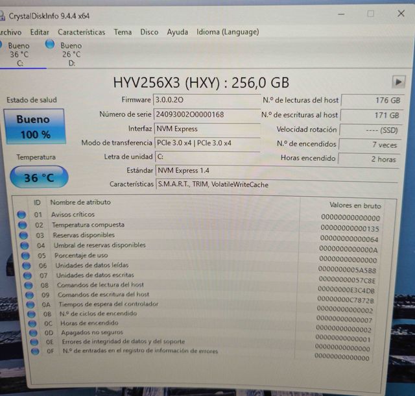Click the Valores en bruto column header
The height and width of the screenshot is (396, 415).
point(355,205)
